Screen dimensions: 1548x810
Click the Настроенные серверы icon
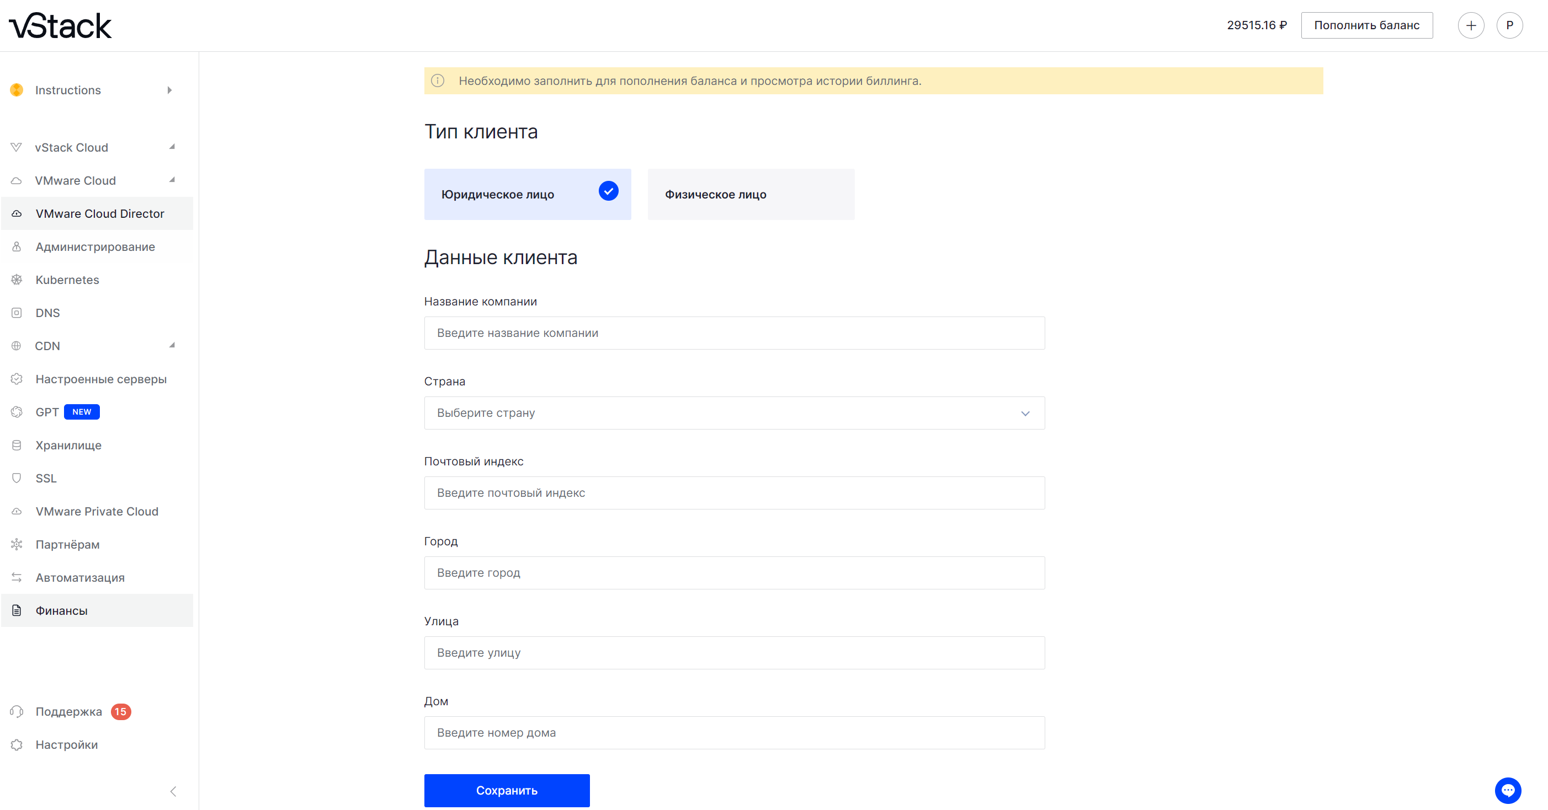17,378
